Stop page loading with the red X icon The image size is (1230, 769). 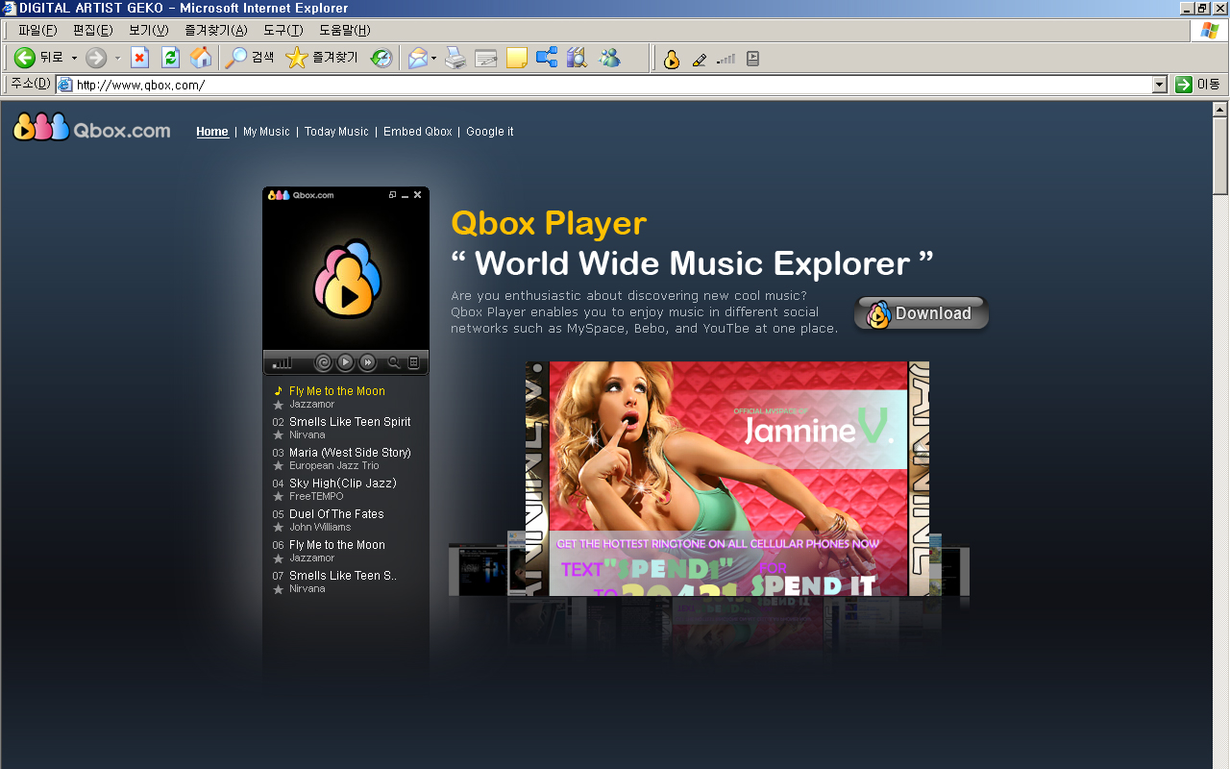(x=139, y=58)
